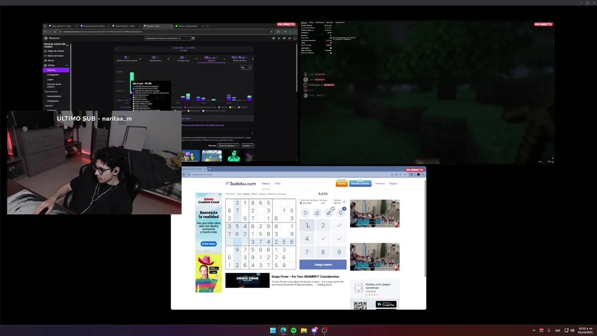
Task: Open the Twitch dashboard hamburger menu
Action: (46, 38)
